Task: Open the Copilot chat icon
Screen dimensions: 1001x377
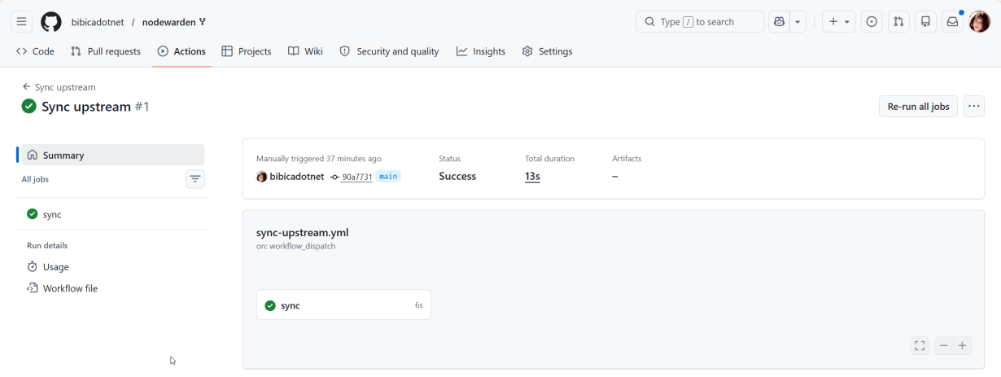Action: tap(779, 22)
